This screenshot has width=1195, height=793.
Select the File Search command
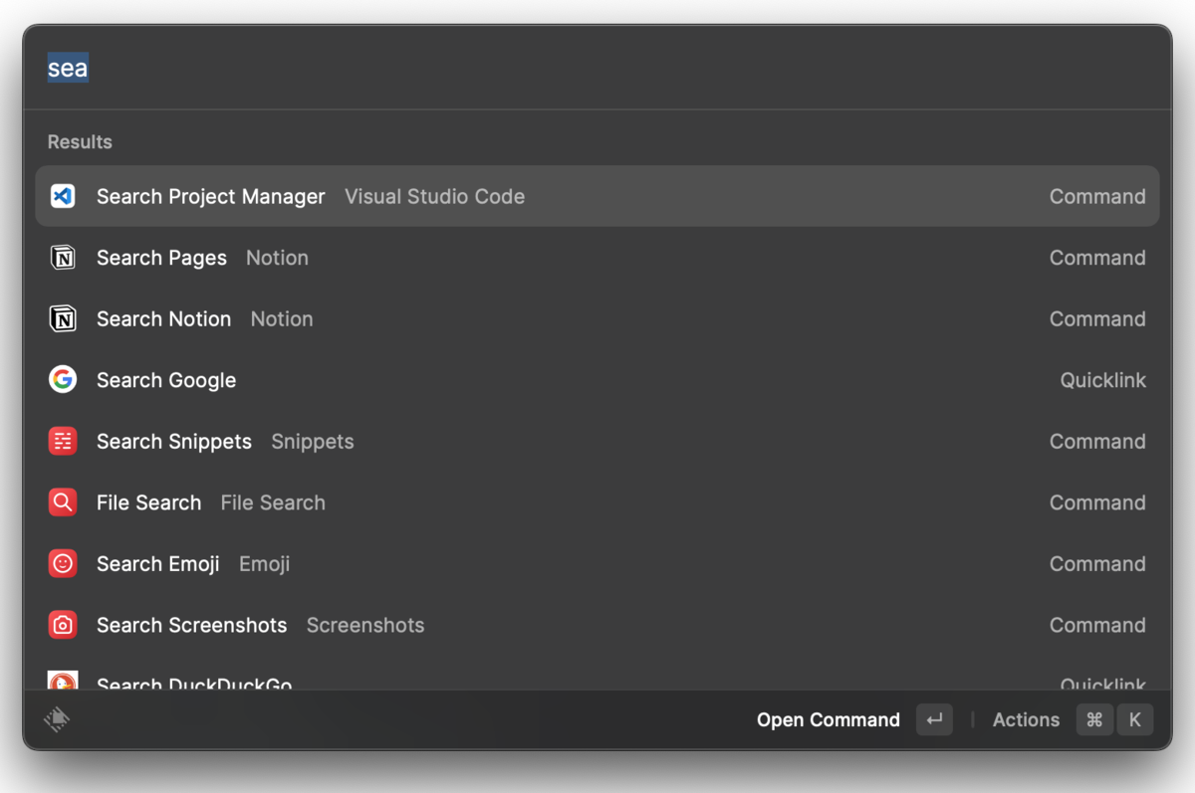597,502
